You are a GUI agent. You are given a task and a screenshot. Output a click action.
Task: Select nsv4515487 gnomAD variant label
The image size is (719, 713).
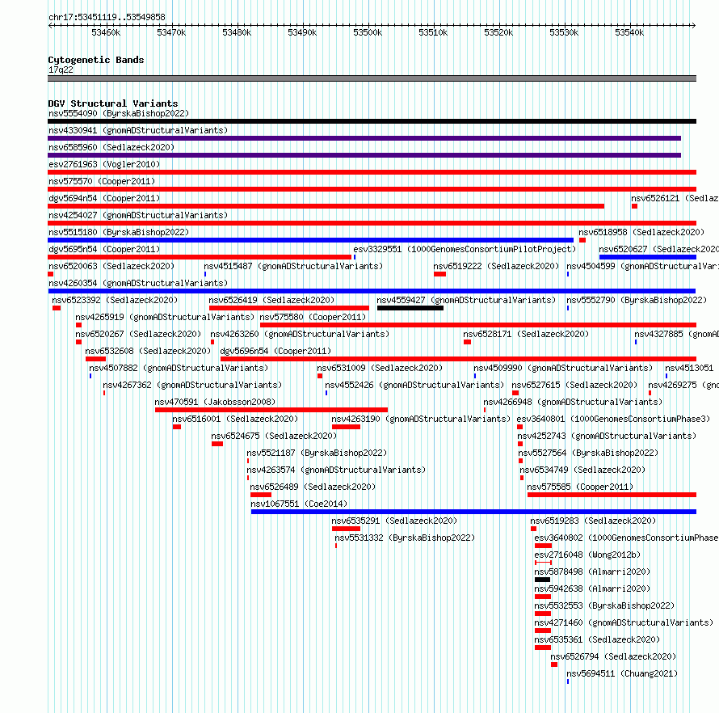(x=293, y=266)
